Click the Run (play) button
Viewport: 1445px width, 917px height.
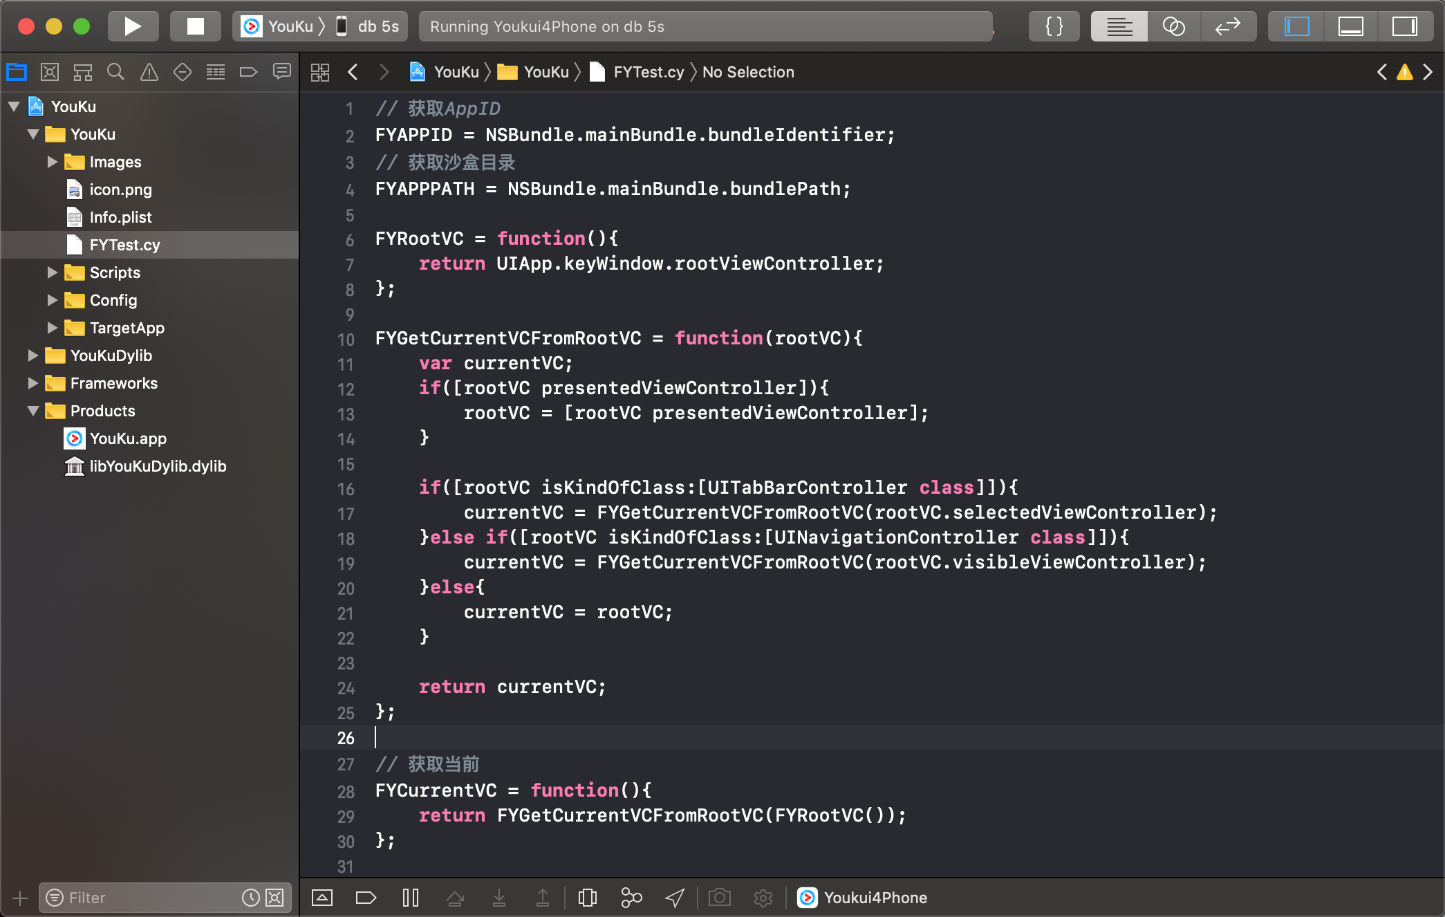pos(133,26)
